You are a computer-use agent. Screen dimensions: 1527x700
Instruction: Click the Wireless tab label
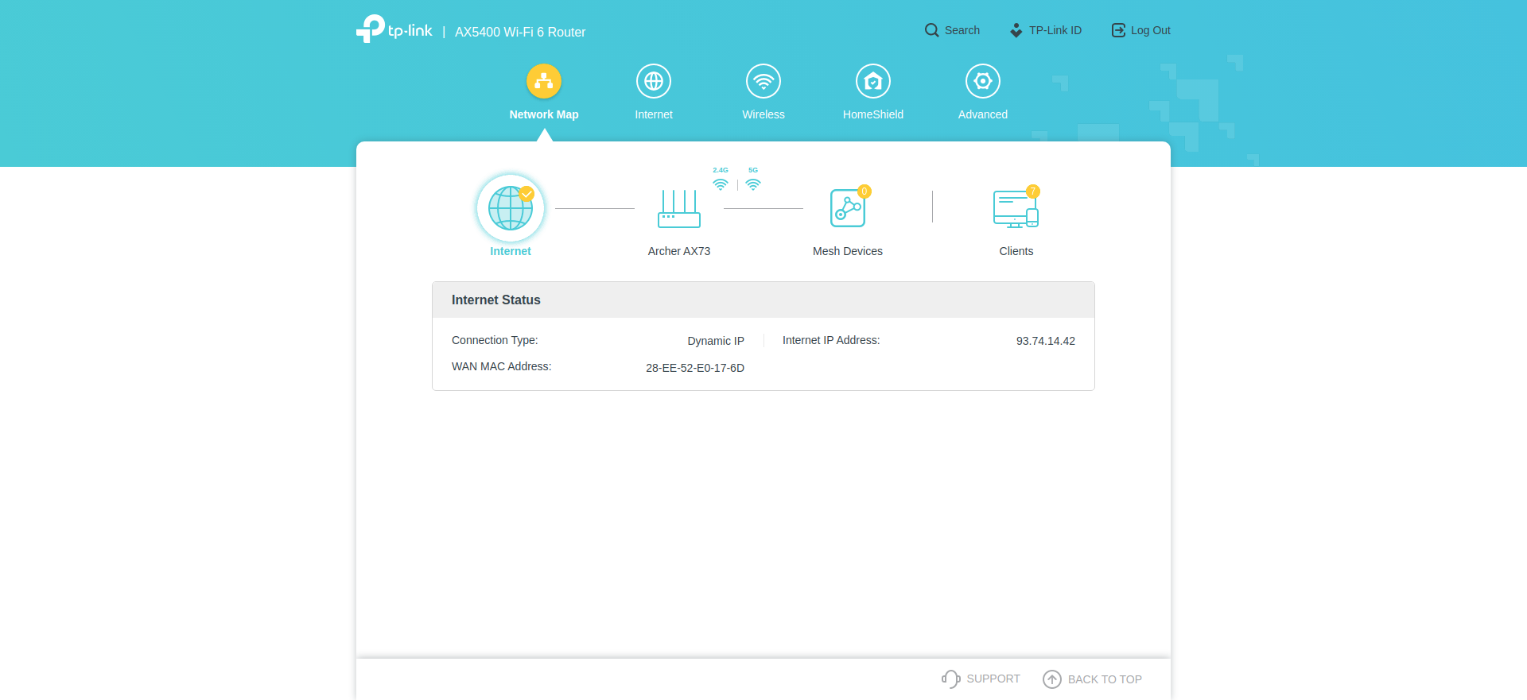pyautogui.click(x=763, y=114)
